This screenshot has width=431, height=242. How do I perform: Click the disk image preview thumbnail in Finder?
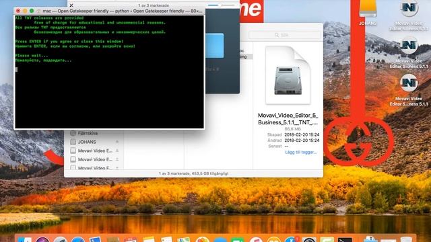point(288,75)
